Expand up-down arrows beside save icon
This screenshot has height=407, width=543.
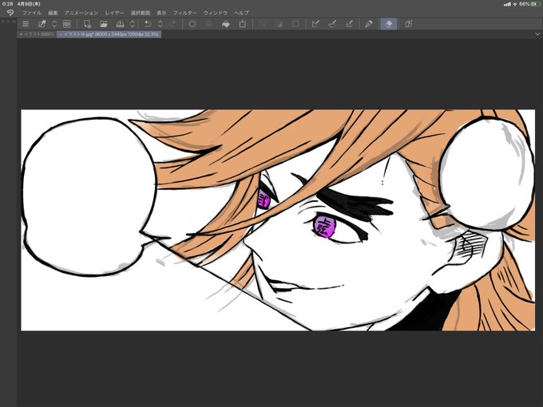pyautogui.click(x=133, y=24)
